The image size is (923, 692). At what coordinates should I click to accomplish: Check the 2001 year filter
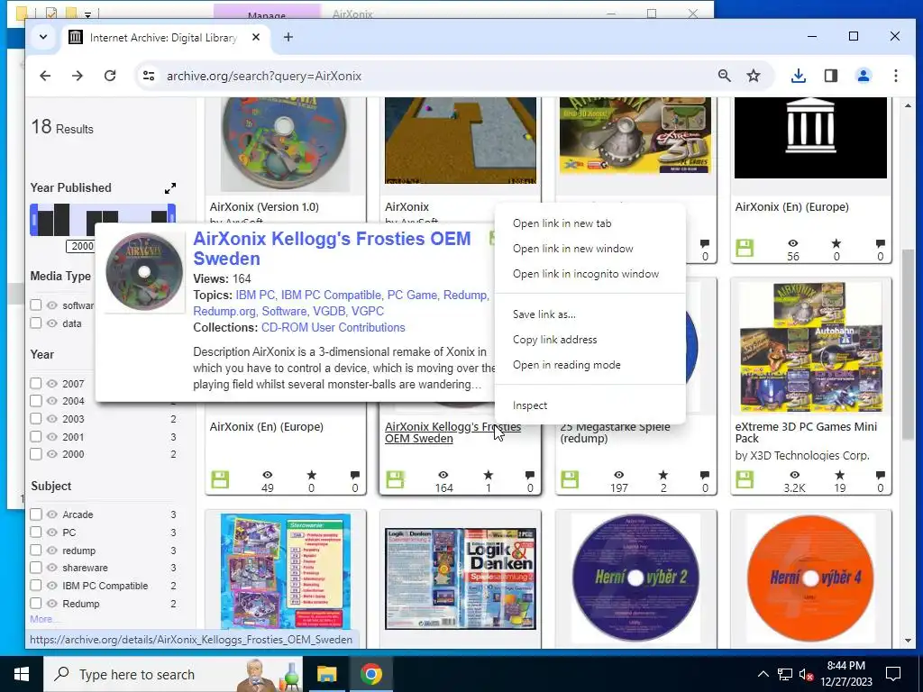click(x=36, y=437)
